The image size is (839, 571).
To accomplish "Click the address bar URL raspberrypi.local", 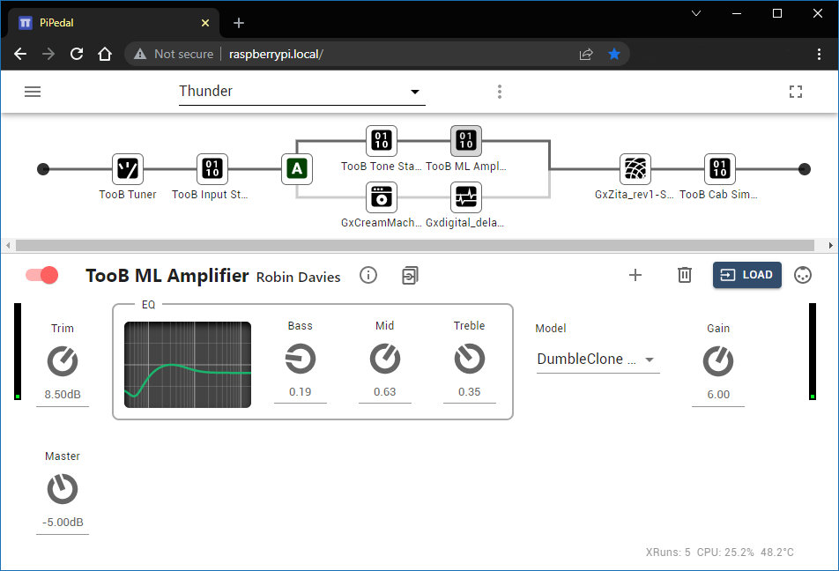I will [x=276, y=54].
